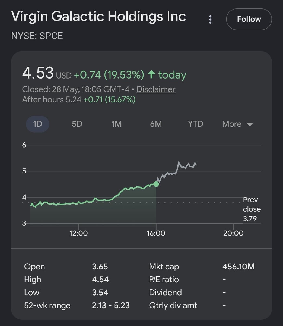The height and width of the screenshot is (326, 283).
Task: Open the three-dot more options menu
Action: pos(210,19)
